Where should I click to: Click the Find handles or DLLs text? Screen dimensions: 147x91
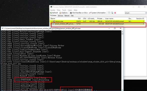80,13
